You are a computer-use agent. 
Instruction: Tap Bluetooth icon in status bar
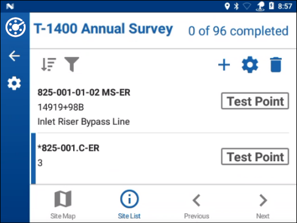[x=236, y=6]
